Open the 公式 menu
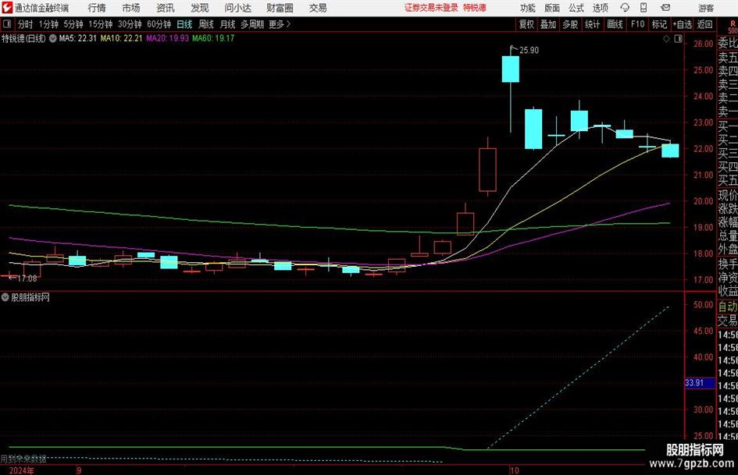Viewport: 738px width, 475px height. pos(576,8)
